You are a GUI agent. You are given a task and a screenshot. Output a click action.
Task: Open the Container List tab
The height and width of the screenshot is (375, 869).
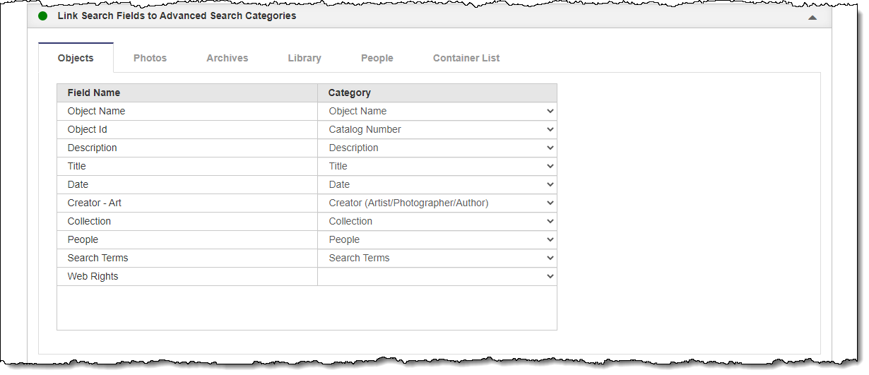(x=466, y=58)
